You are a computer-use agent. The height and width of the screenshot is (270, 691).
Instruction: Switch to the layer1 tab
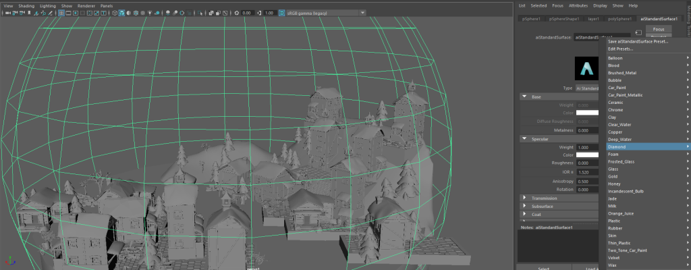[x=593, y=19]
